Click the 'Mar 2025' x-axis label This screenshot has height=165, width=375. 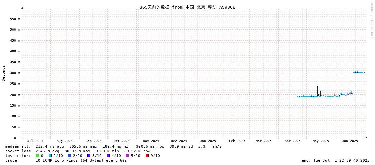coord(264,141)
